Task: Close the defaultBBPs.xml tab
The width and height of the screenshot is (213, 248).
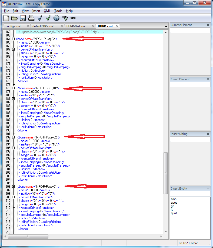Action: click(x=62, y=26)
